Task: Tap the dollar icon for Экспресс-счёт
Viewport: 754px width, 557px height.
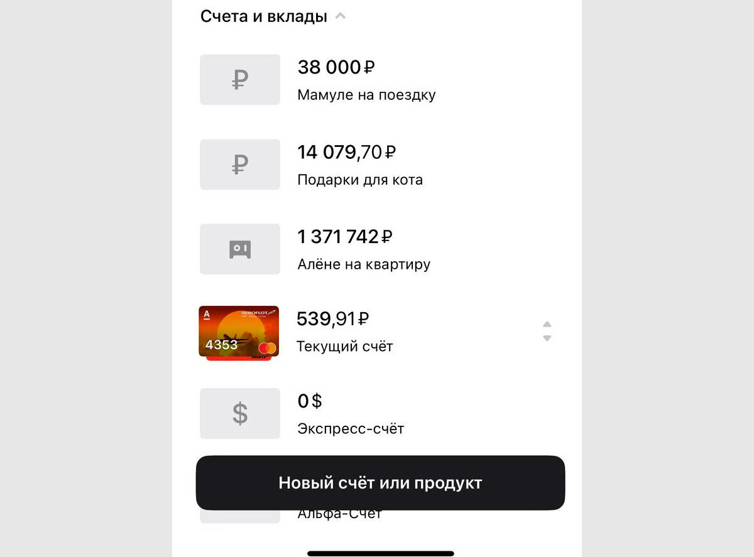Action: [240, 413]
